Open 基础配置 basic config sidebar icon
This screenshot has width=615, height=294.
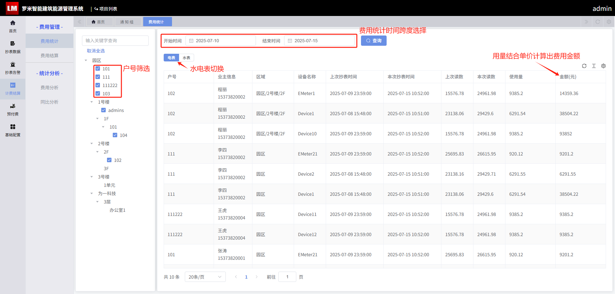(x=13, y=130)
